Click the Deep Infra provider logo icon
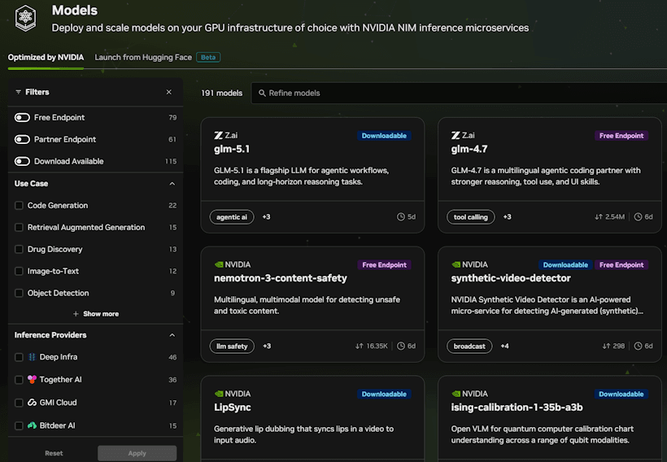667x462 pixels. 32,357
